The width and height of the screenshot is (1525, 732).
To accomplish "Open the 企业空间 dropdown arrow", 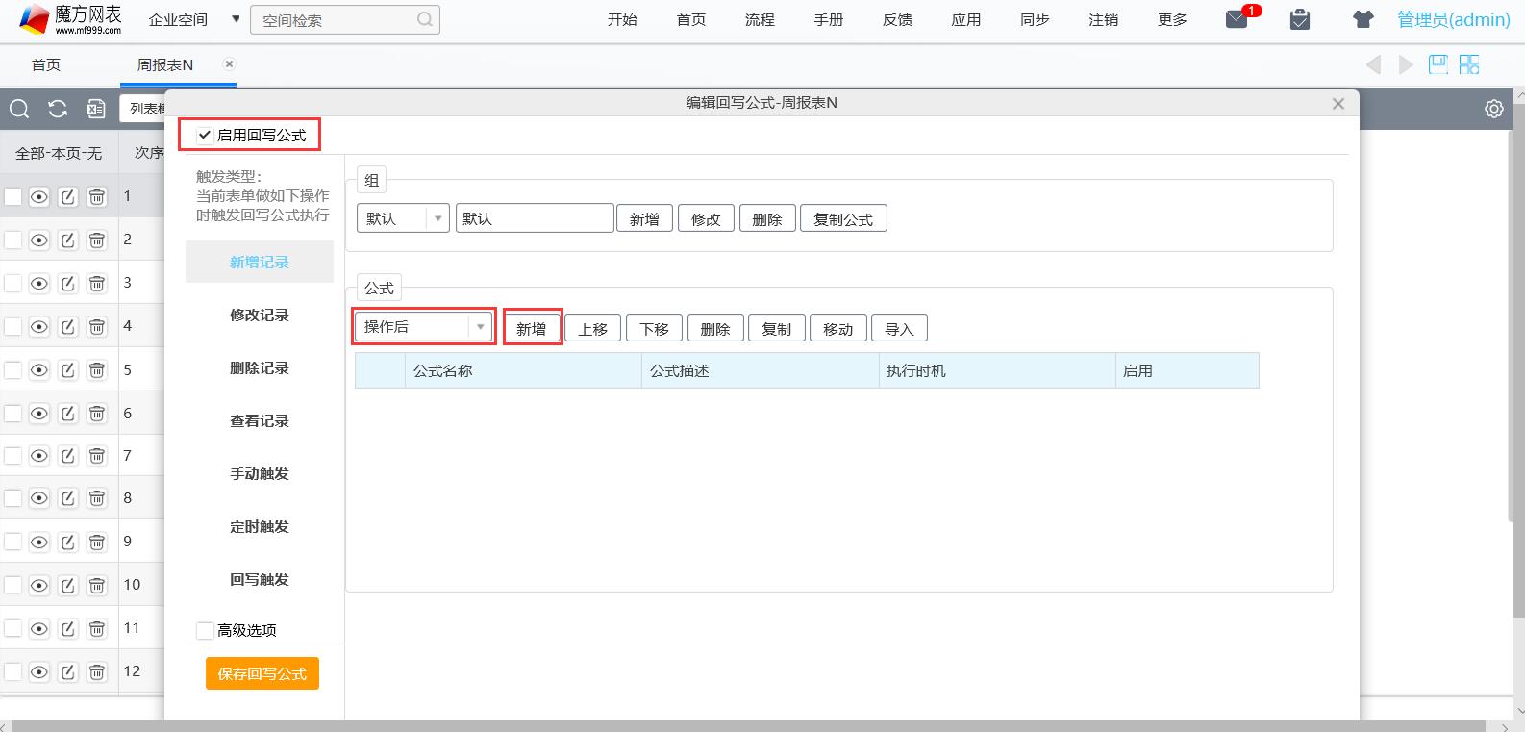I will tap(236, 19).
